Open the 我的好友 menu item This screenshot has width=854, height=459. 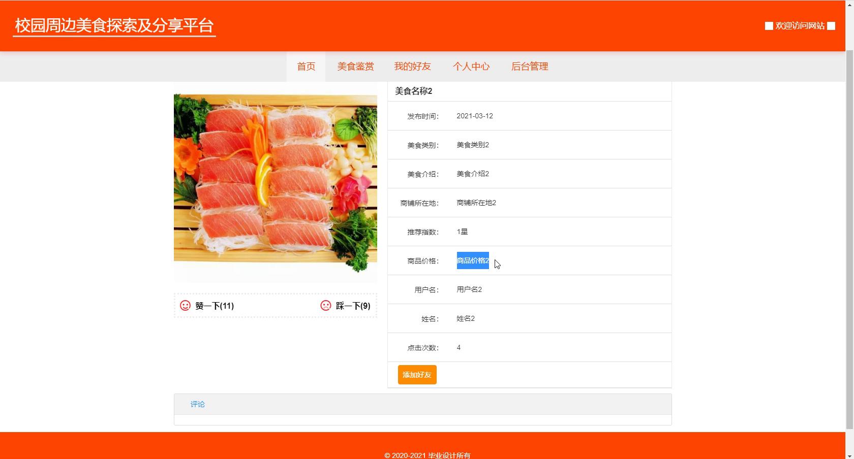point(412,67)
